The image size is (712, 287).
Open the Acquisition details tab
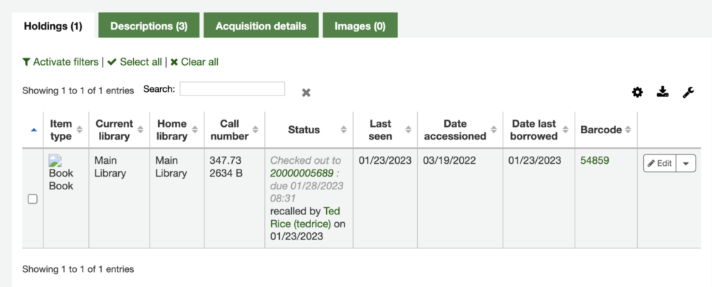click(261, 26)
